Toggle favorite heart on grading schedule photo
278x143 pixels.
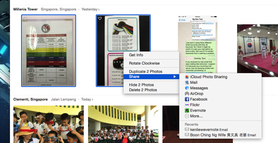pyautogui.click(x=25, y=18)
